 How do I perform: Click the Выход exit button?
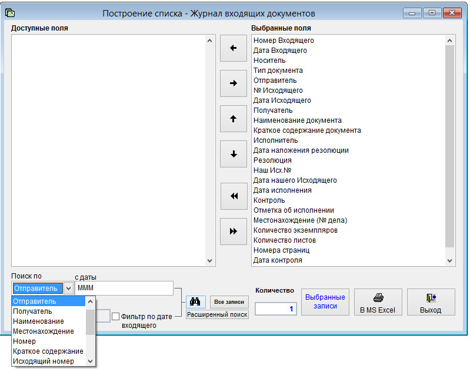431,302
